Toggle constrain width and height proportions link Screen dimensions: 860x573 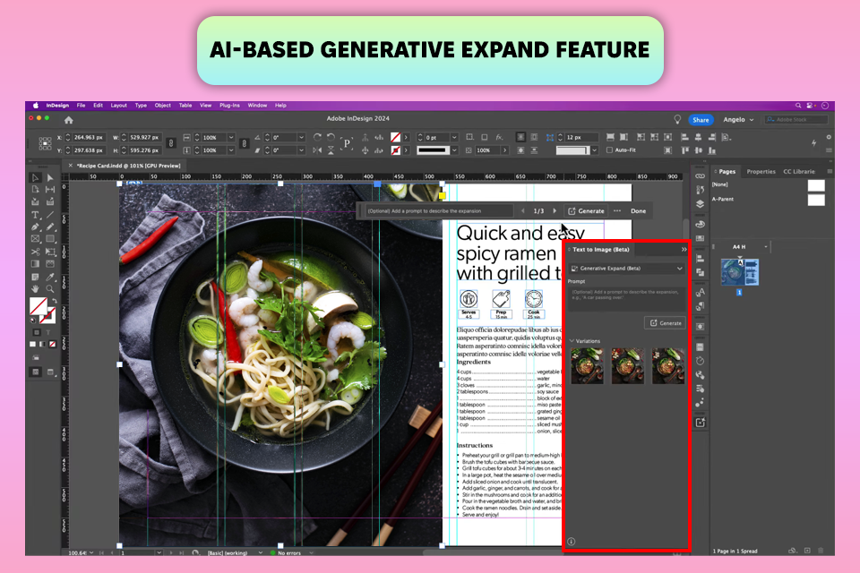click(x=171, y=143)
